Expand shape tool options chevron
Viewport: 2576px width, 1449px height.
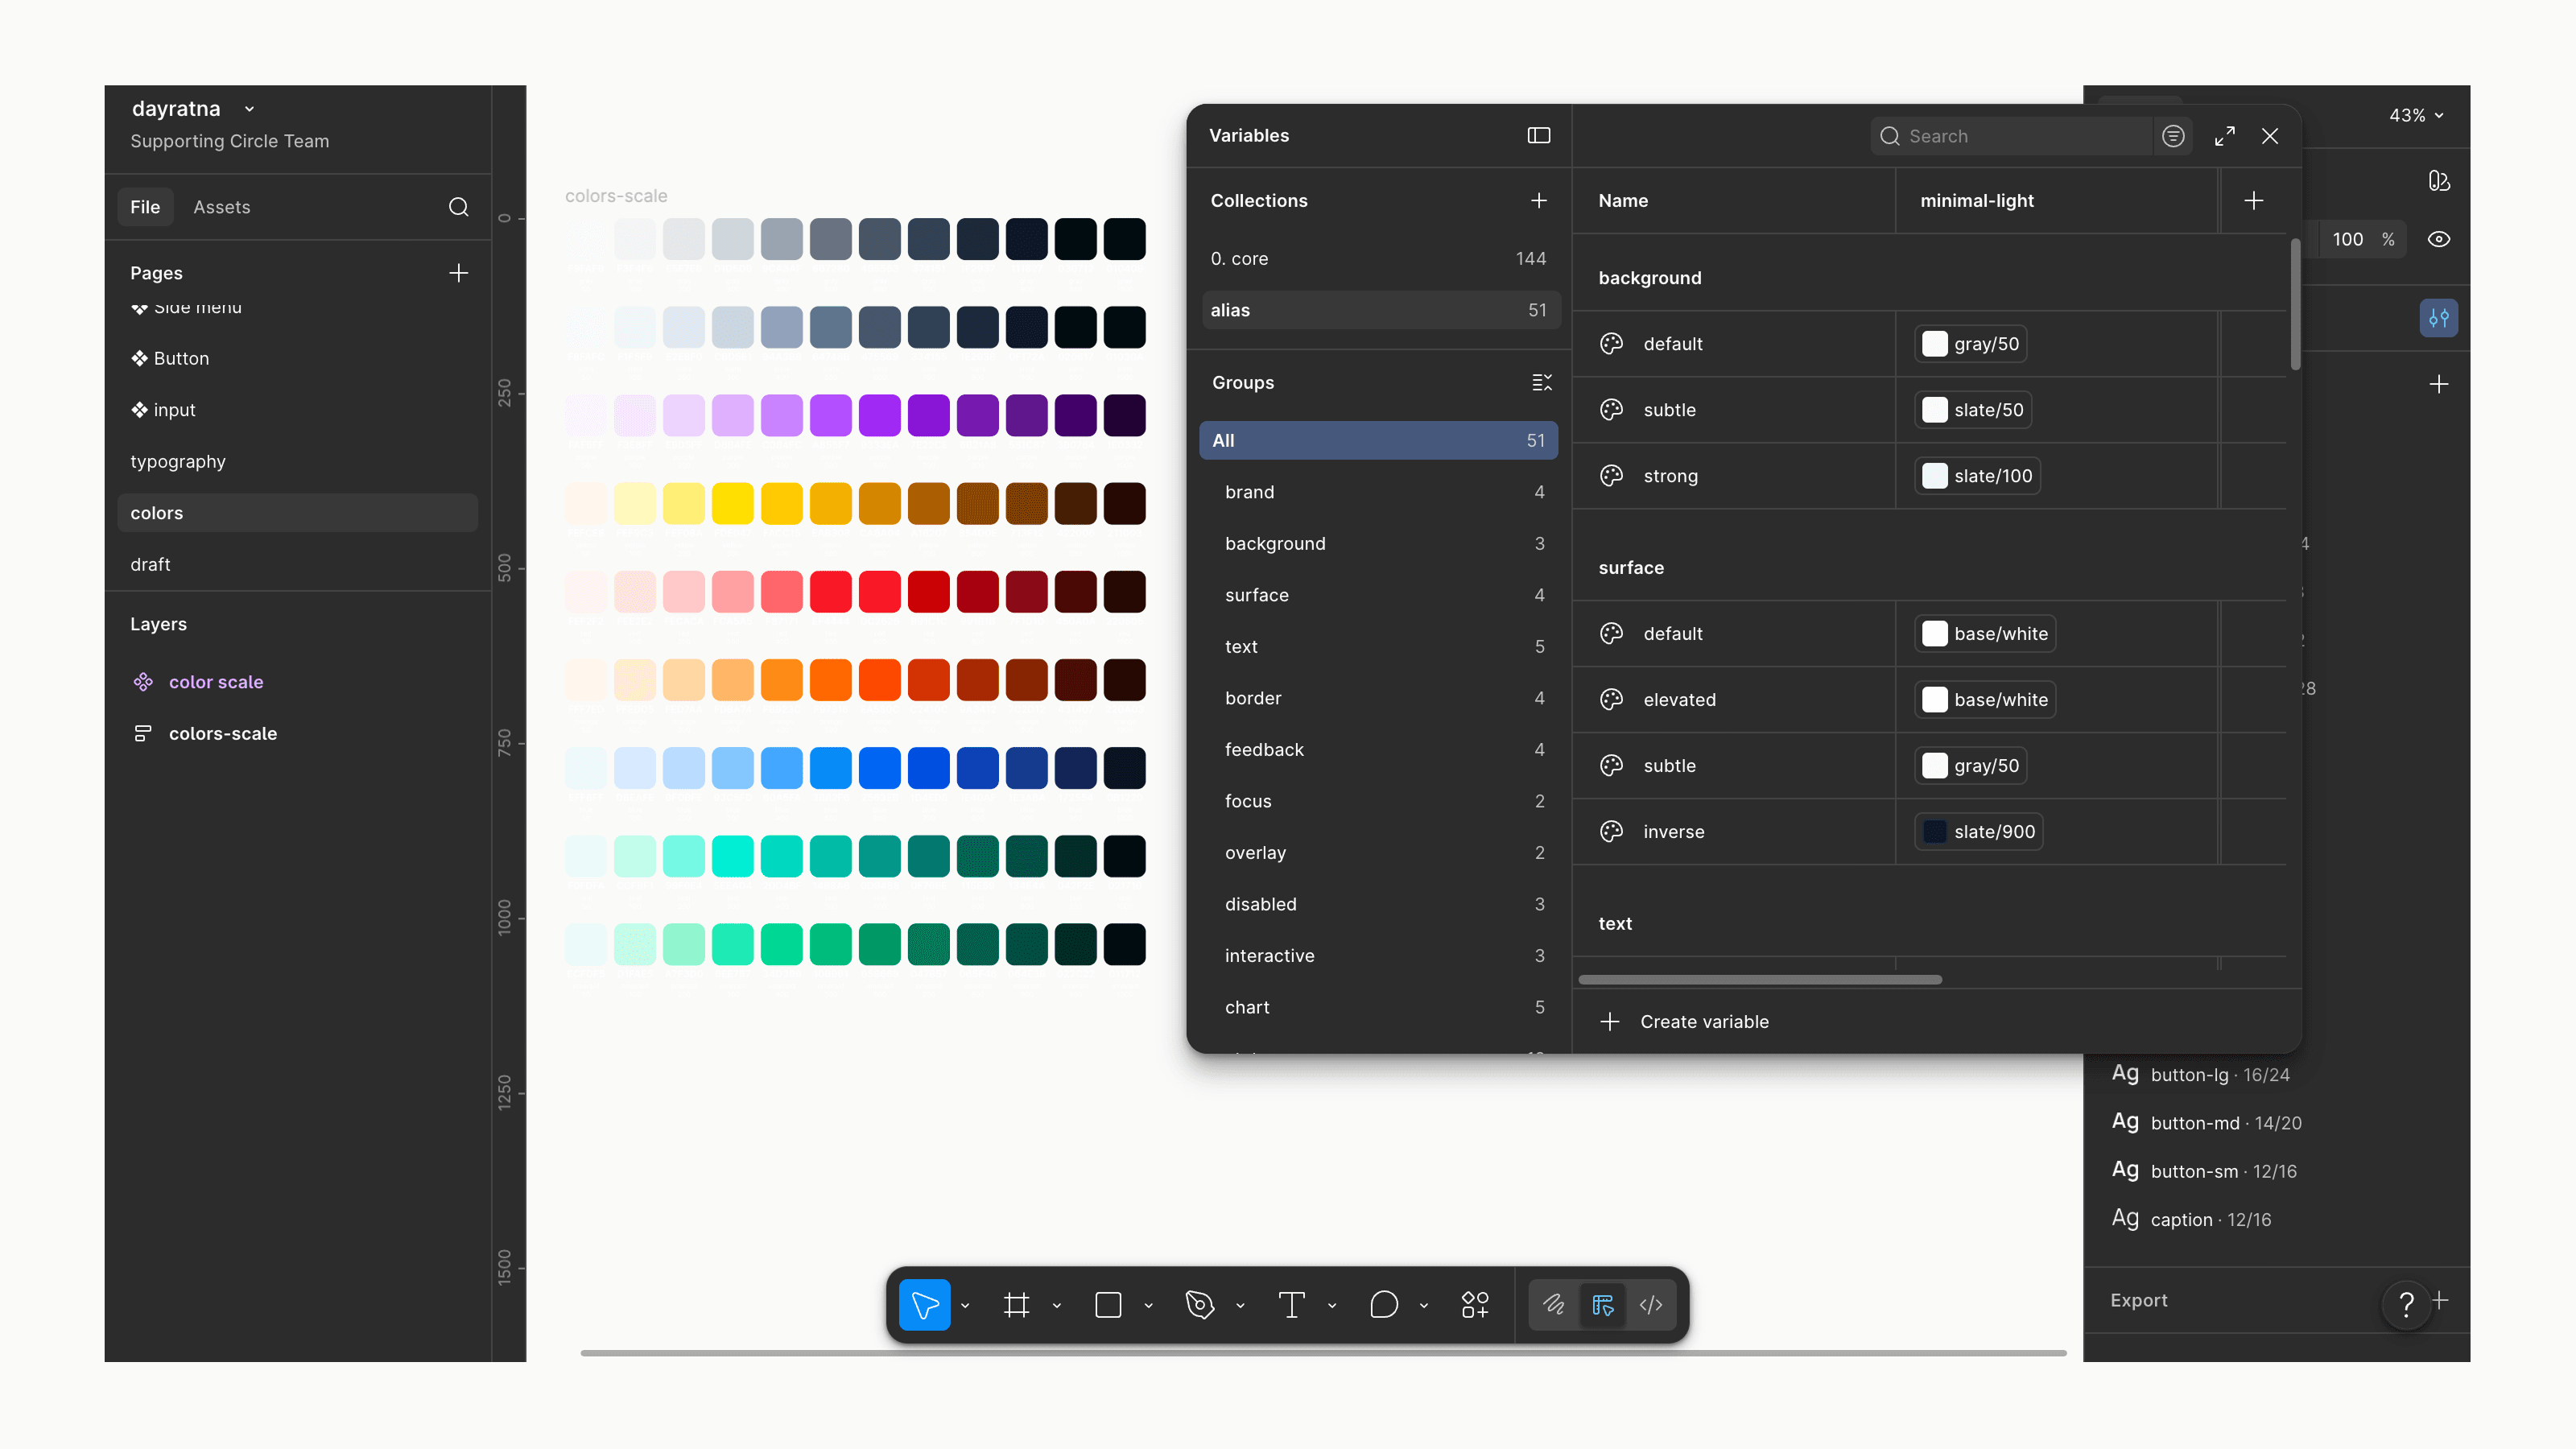click(x=1148, y=1306)
